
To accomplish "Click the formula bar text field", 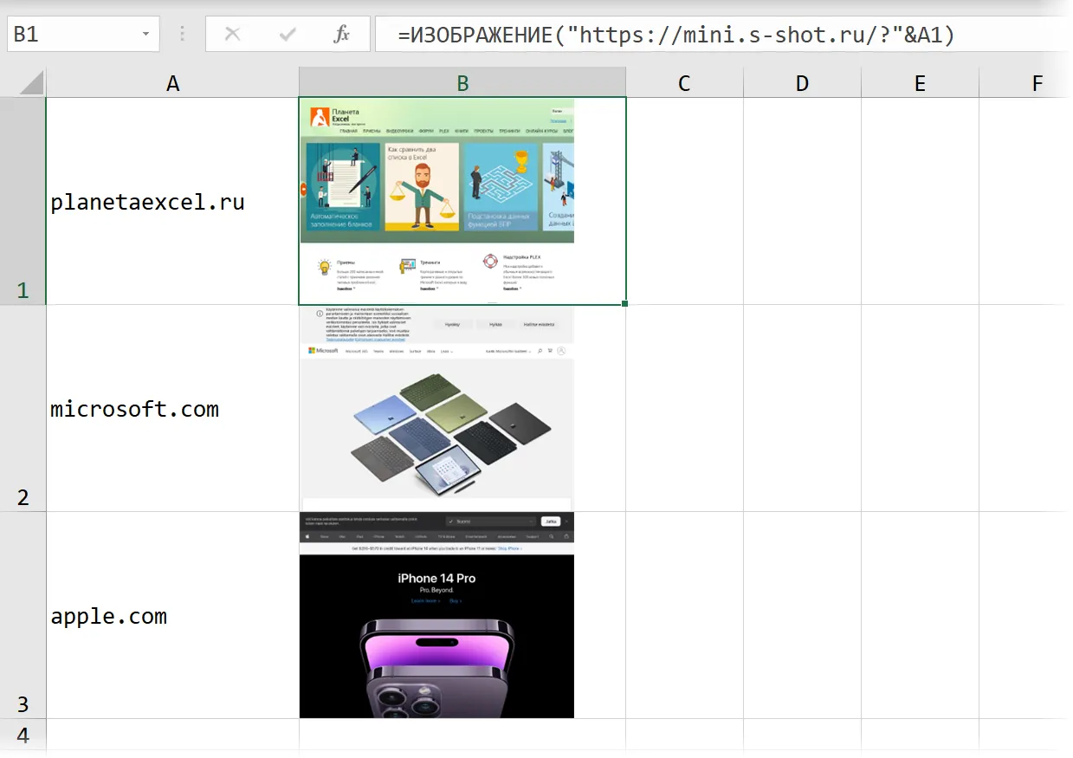I will [723, 35].
